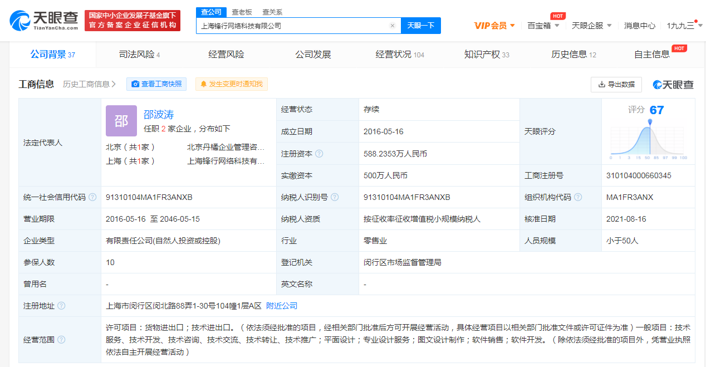This screenshot has width=706, height=367.
Task: Show help for 经营范围
Action: tap(61, 340)
